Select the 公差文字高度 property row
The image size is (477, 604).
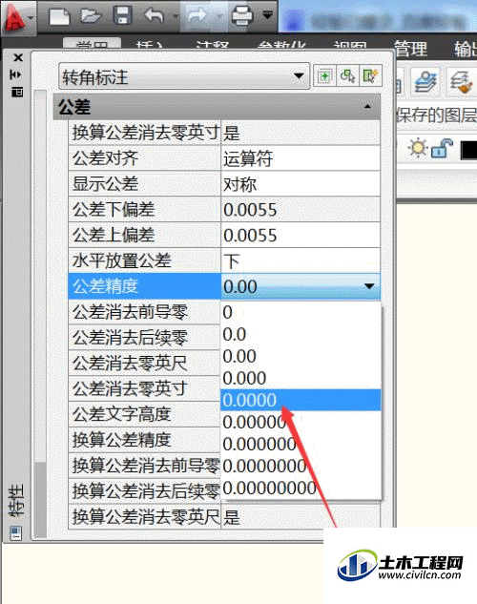pyautogui.click(x=144, y=414)
